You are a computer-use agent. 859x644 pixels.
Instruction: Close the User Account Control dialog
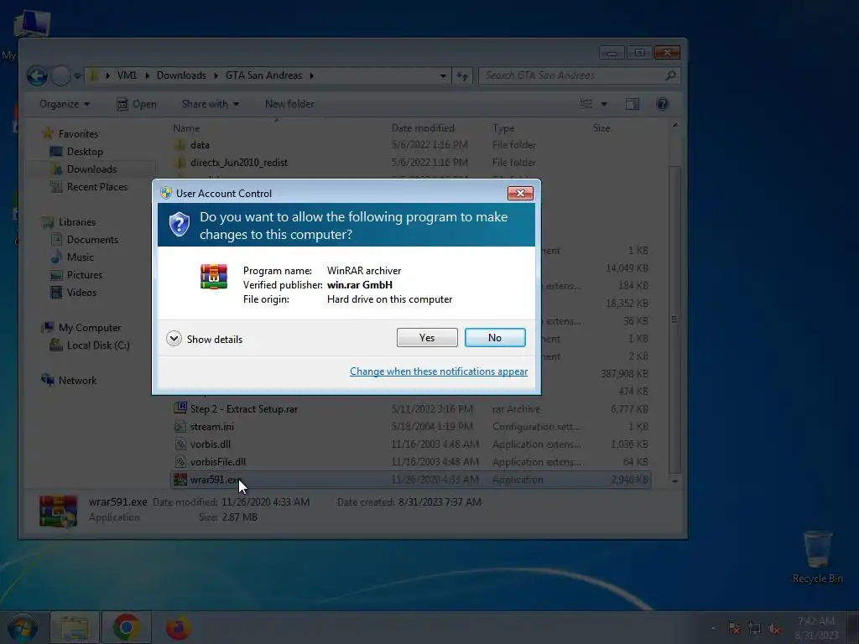[x=520, y=193]
